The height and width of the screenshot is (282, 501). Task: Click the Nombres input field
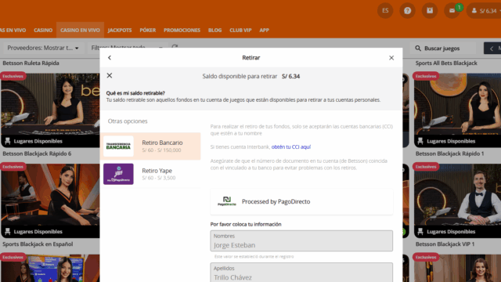click(301, 240)
